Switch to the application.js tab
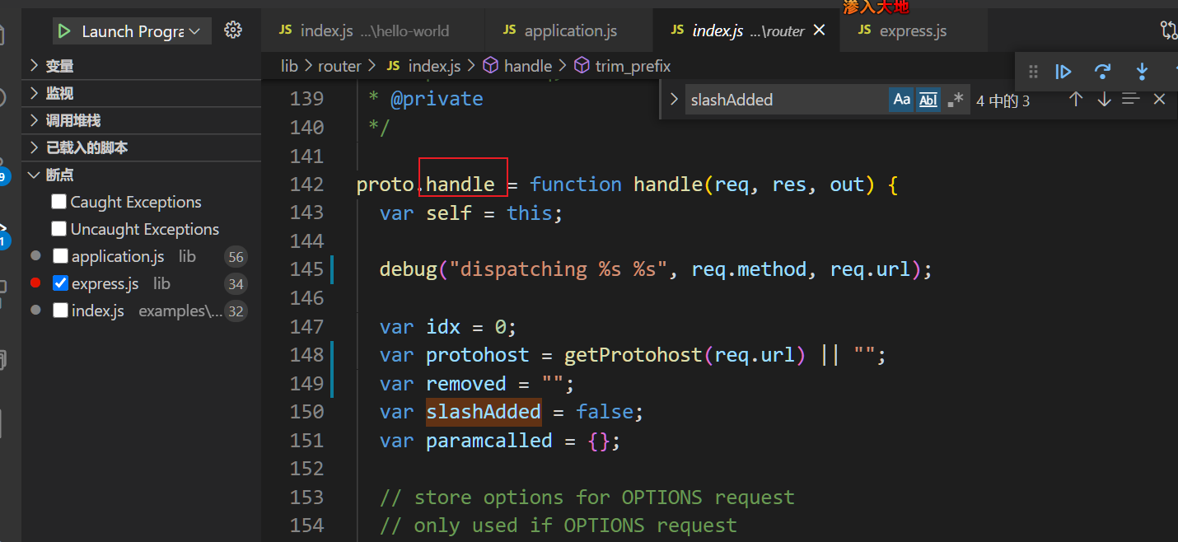This screenshot has width=1178, height=542. coord(570,31)
